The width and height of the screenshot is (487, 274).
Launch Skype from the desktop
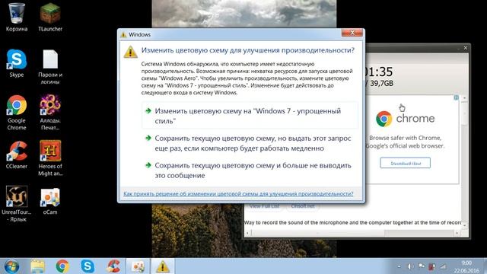(x=17, y=62)
